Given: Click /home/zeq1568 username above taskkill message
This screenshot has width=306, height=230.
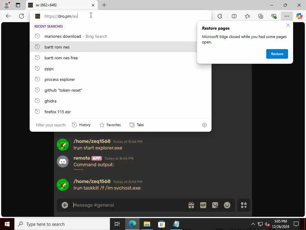Looking at the screenshot, I should click(x=92, y=181).
